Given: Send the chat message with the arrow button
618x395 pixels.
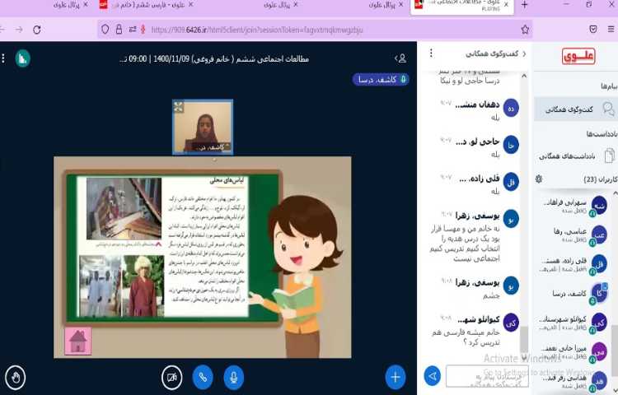Looking at the screenshot, I should (433, 376).
